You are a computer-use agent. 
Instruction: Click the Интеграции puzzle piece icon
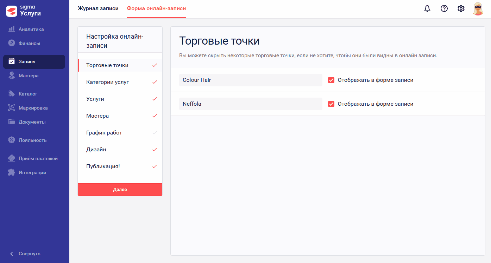click(x=12, y=172)
